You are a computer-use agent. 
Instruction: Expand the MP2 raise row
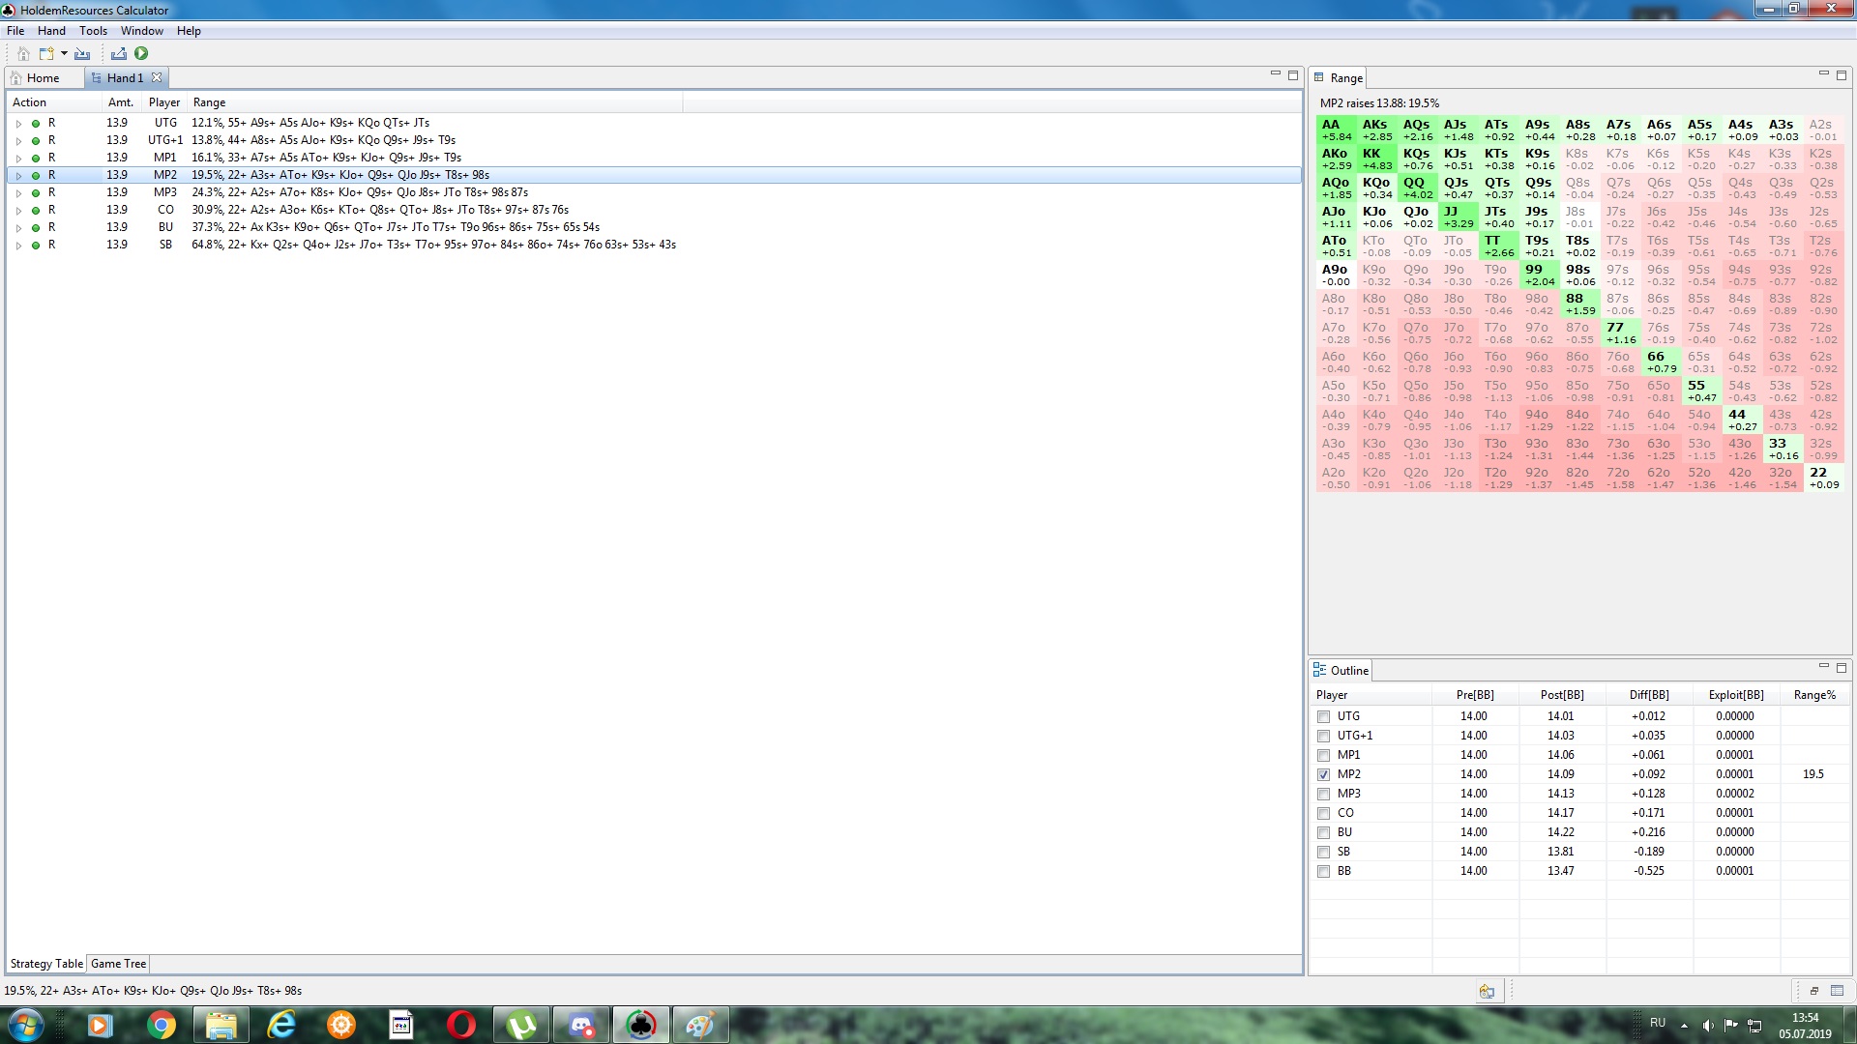[18, 176]
